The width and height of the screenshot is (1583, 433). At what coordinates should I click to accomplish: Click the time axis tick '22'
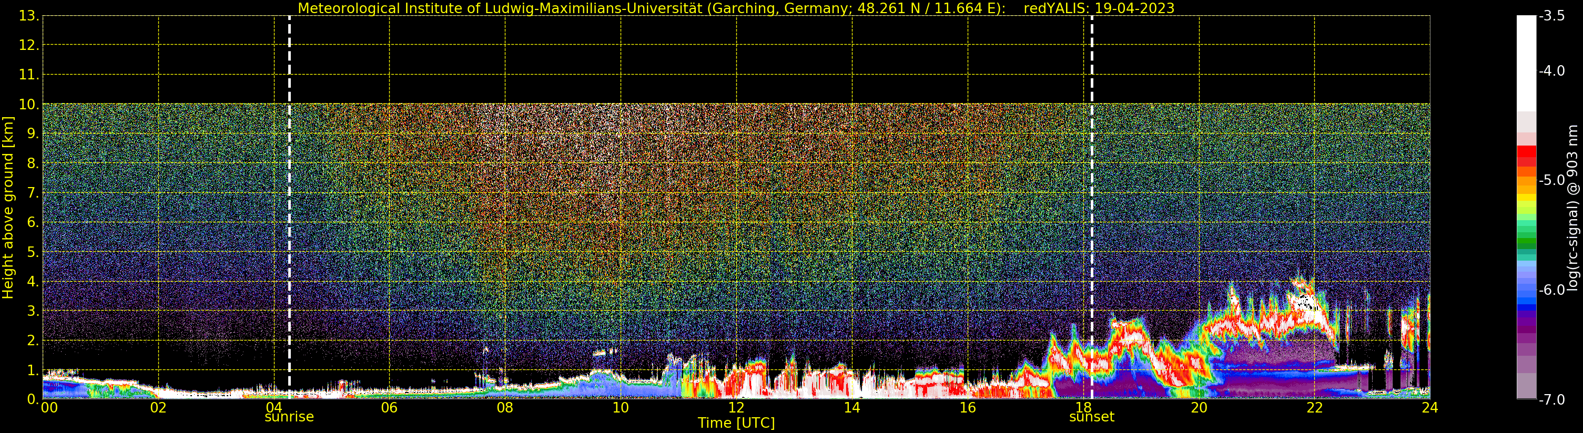pos(1314,408)
